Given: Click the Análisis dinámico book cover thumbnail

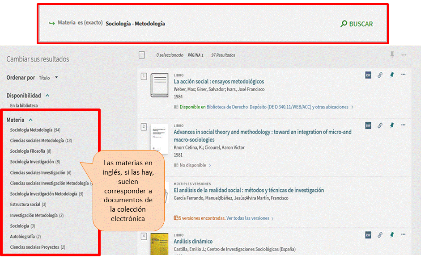Looking at the screenshot, I should pyautogui.click(x=159, y=244).
